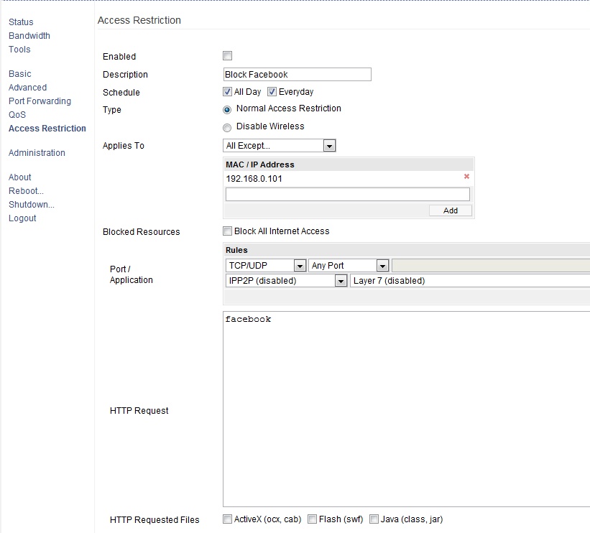Open the Bandwidth menu item
590x533 pixels.
coord(29,36)
